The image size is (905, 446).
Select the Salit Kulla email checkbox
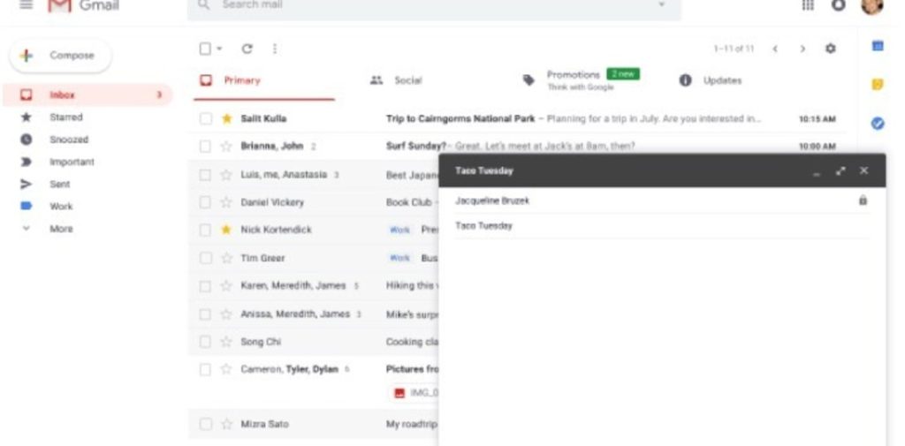[x=205, y=119]
